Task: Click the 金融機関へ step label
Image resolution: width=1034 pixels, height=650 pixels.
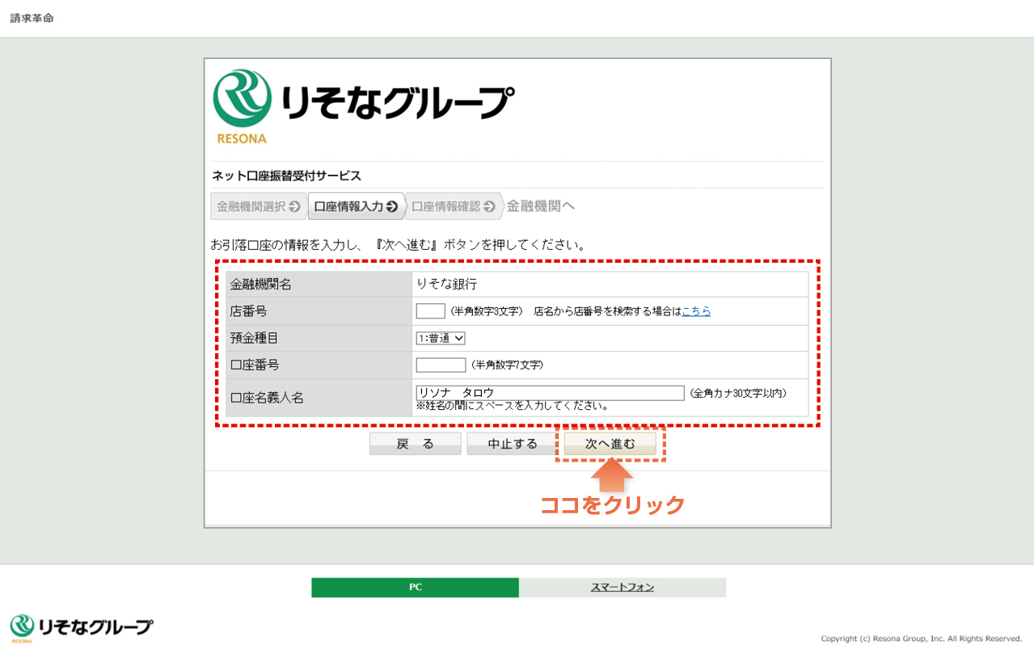Action: (541, 206)
